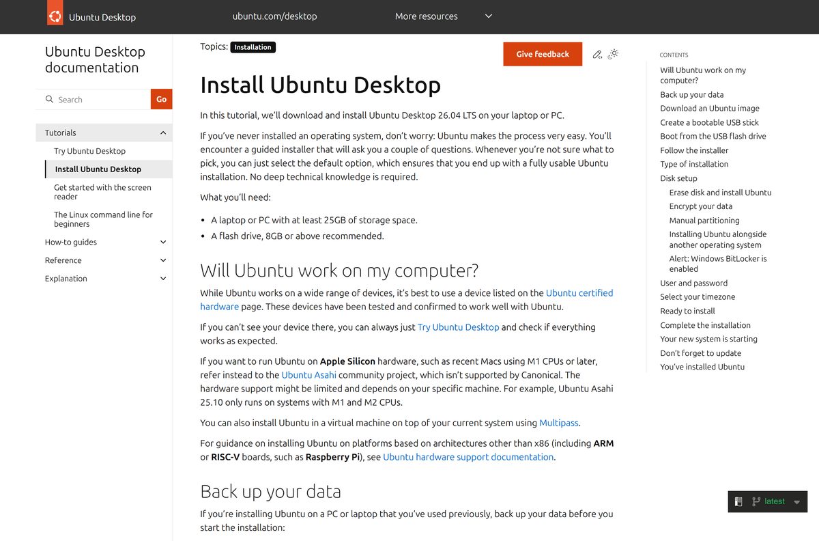The height and width of the screenshot is (541, 819).
Task: Jump to Create a bootable USB stick
Action: pyautogui.click(x=710, y=122)
